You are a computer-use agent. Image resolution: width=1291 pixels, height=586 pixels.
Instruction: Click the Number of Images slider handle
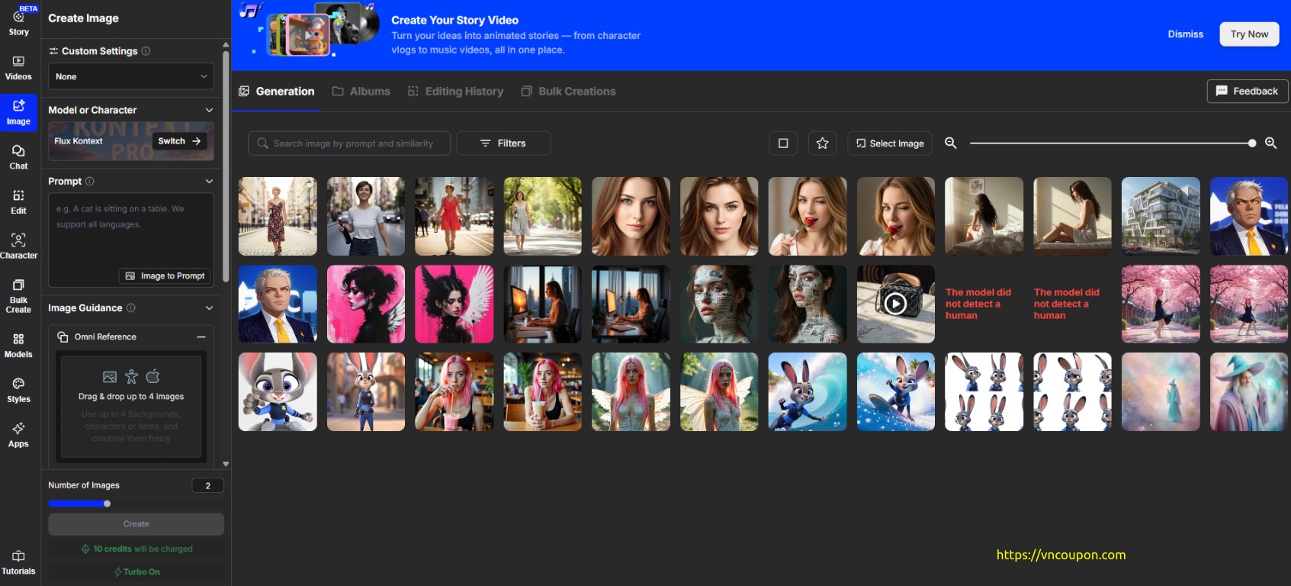pos(107,504)
